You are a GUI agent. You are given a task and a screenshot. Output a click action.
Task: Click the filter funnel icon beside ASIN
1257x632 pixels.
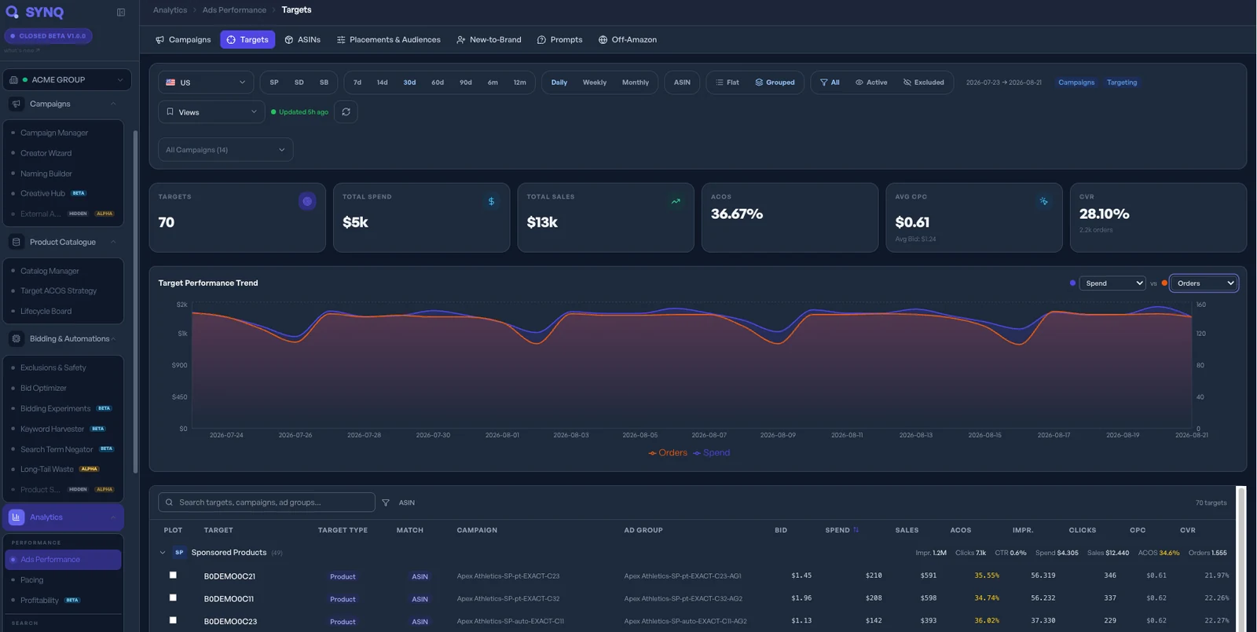click(386, 502)
